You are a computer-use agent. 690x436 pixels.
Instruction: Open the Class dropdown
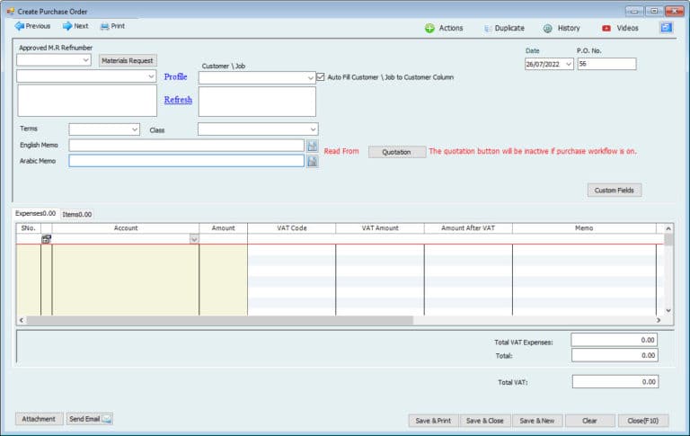(313, 129)
